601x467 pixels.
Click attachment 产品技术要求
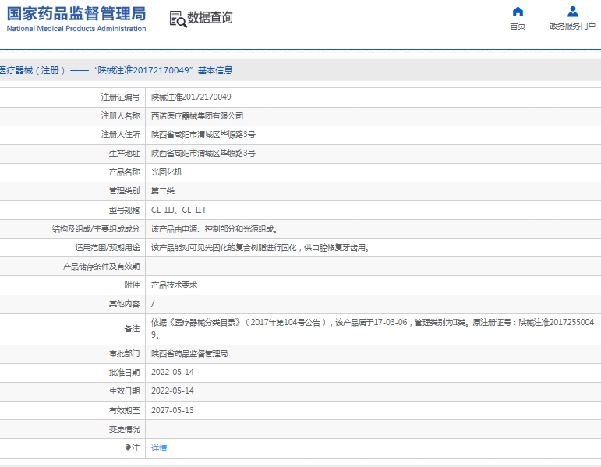174,285
